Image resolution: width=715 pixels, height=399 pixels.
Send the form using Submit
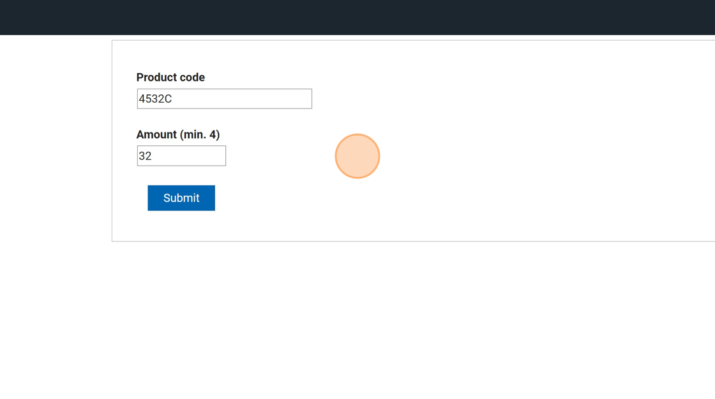[x=181, y=198]
